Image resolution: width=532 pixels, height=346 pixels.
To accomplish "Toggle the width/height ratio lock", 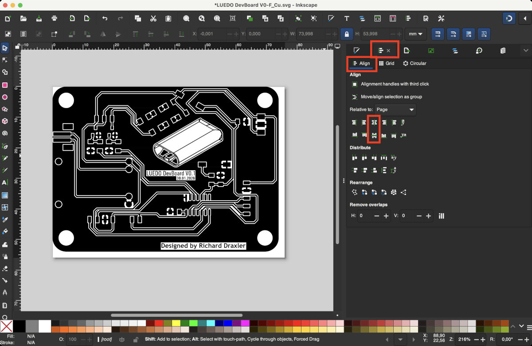I will (x=346, y=34).
